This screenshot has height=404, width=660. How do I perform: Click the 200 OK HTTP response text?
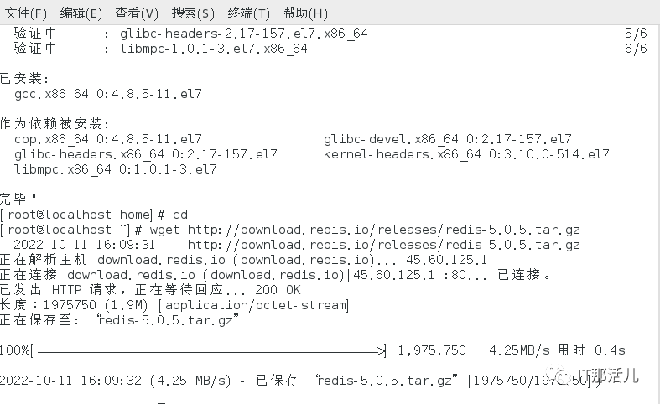[x=278, y=290]
